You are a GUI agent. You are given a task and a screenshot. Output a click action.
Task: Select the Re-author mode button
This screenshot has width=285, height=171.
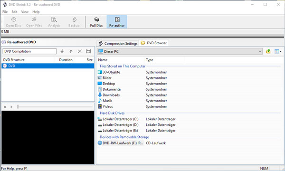(x=117, y=22)
